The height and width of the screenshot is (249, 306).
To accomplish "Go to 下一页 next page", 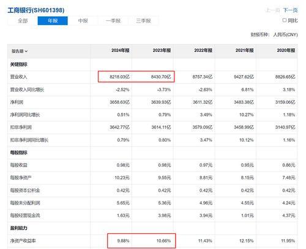I will click(x=290, y=10).
